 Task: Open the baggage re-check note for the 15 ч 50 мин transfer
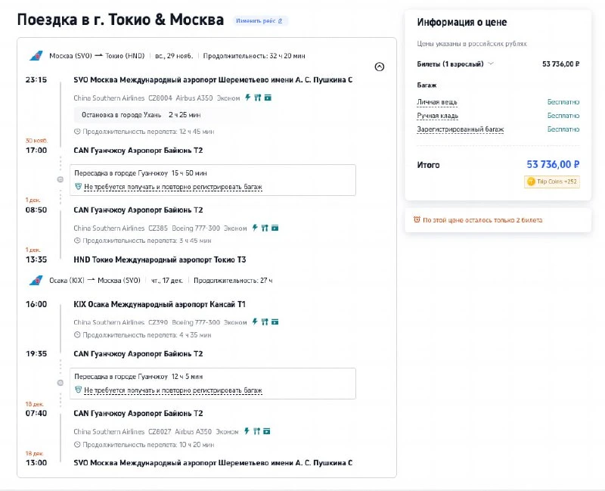tap(173, 187)
